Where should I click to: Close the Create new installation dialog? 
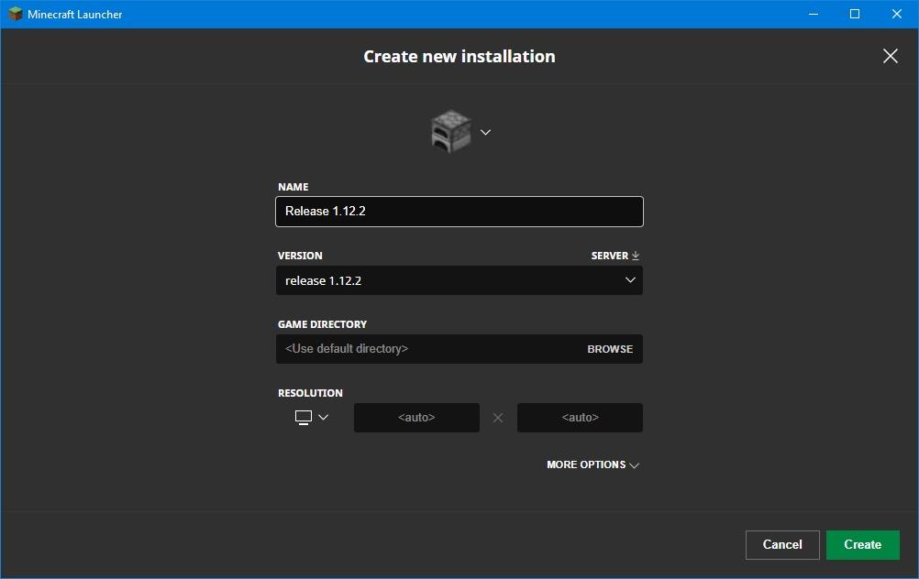pos(891,56)
